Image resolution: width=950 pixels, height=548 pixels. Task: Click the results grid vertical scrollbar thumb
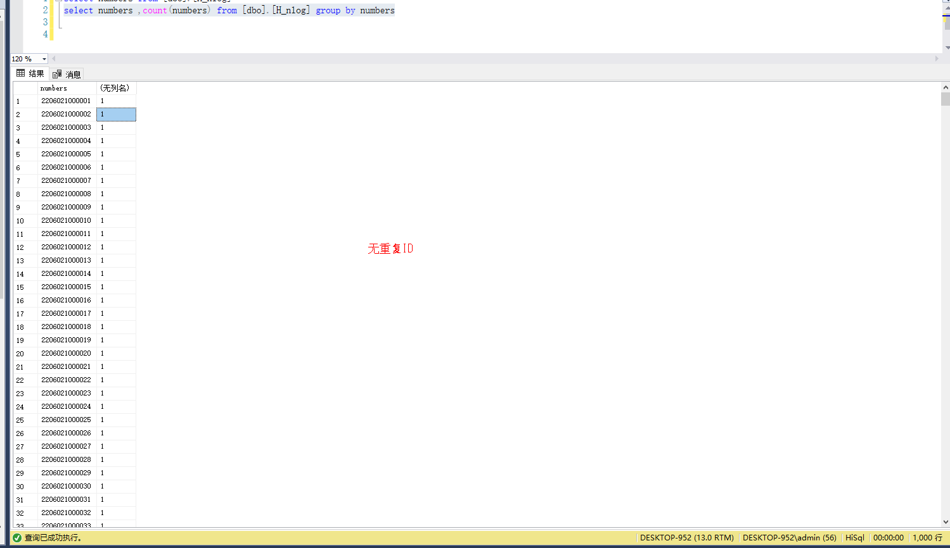946,99
